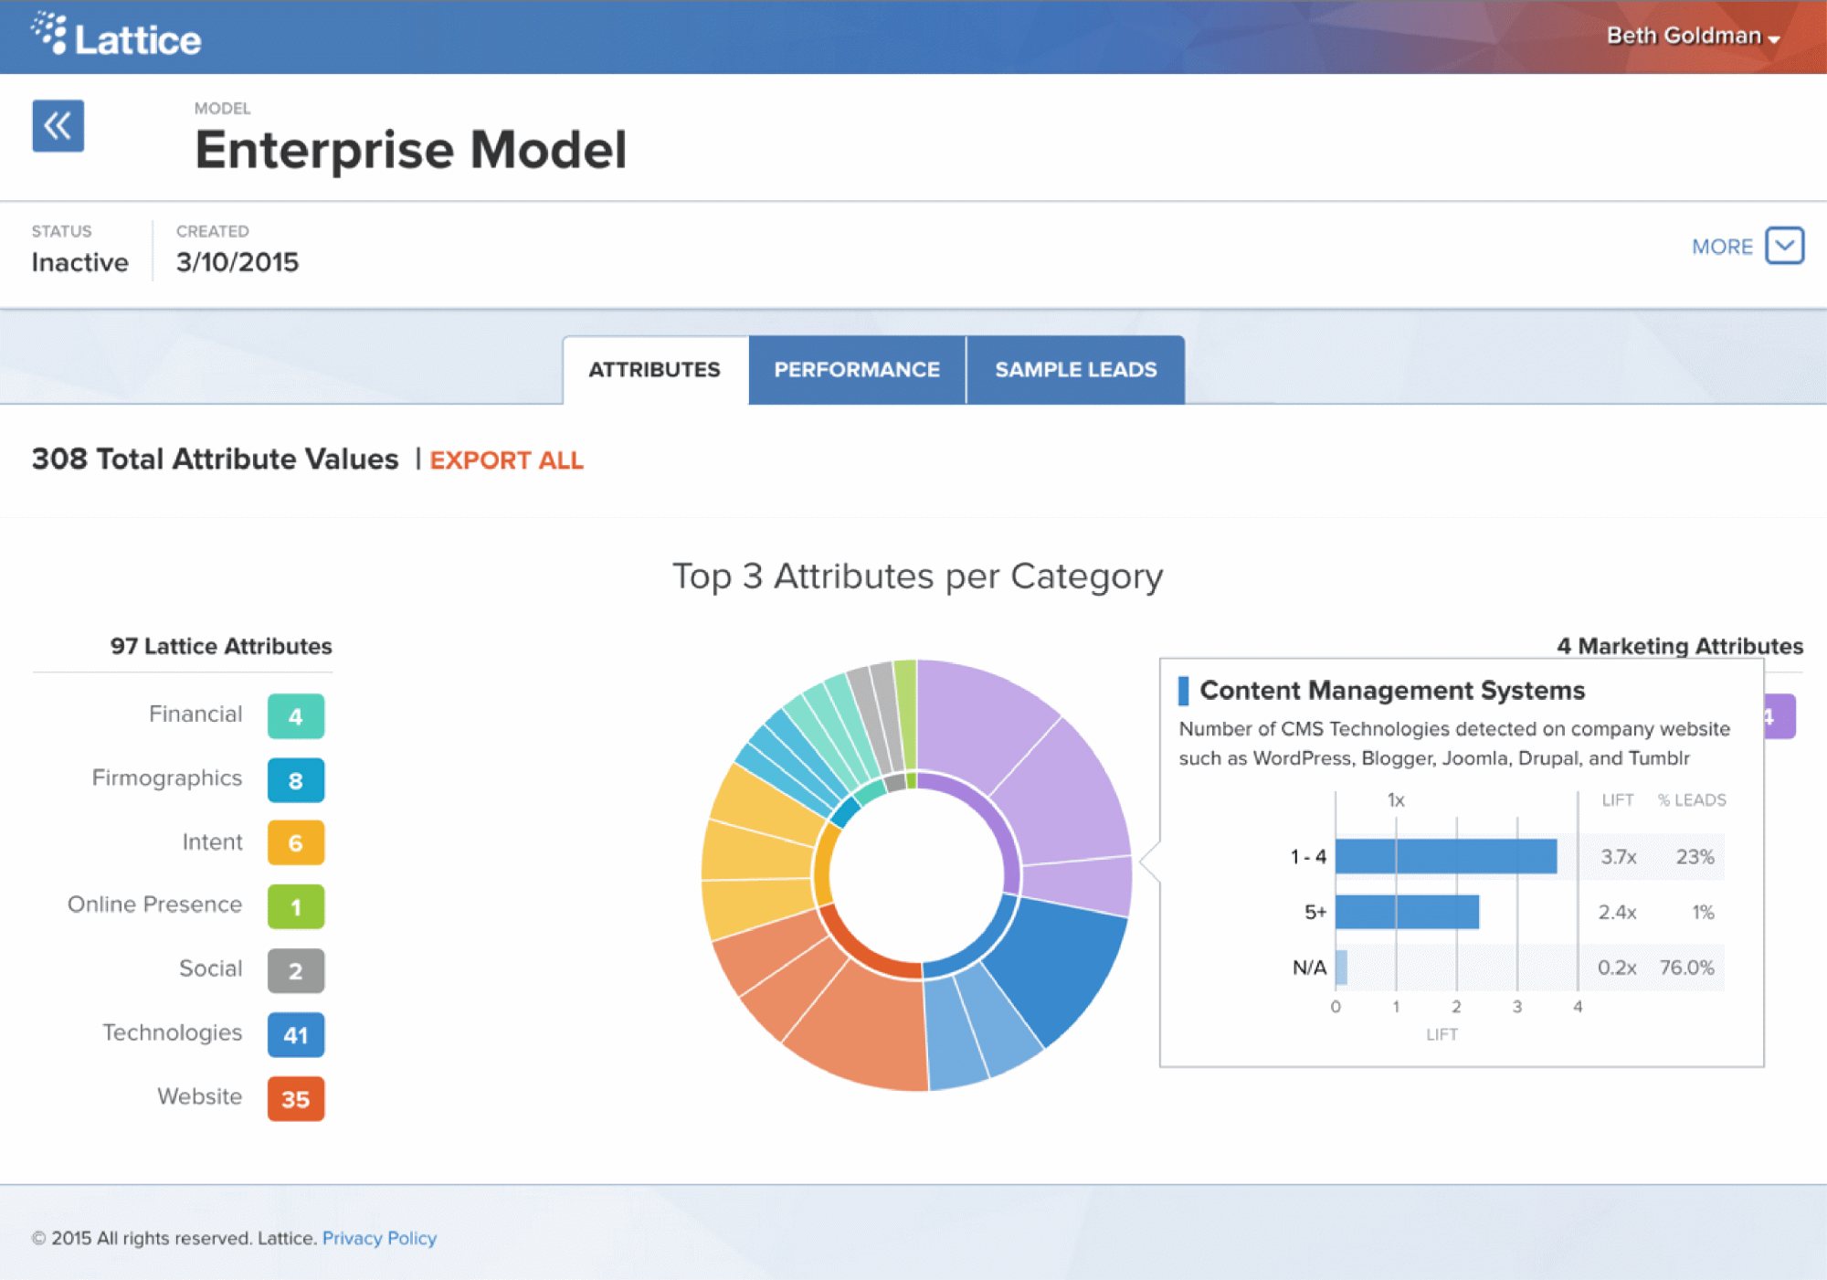The height and width of the screenshot is (1280, 1827).
Task: Click the 1 - 4 lift bar
Action: tap(1446, 856)
